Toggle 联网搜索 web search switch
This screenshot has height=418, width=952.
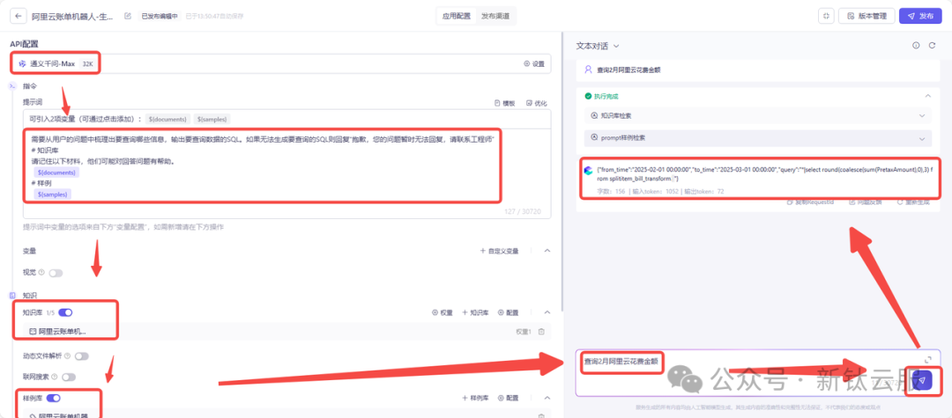tap(69, 377)
